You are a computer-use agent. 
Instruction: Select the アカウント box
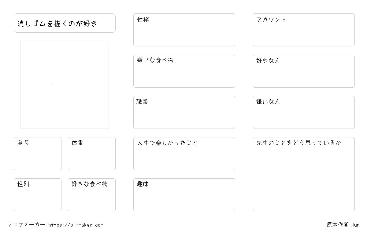[x=304, y=30]
